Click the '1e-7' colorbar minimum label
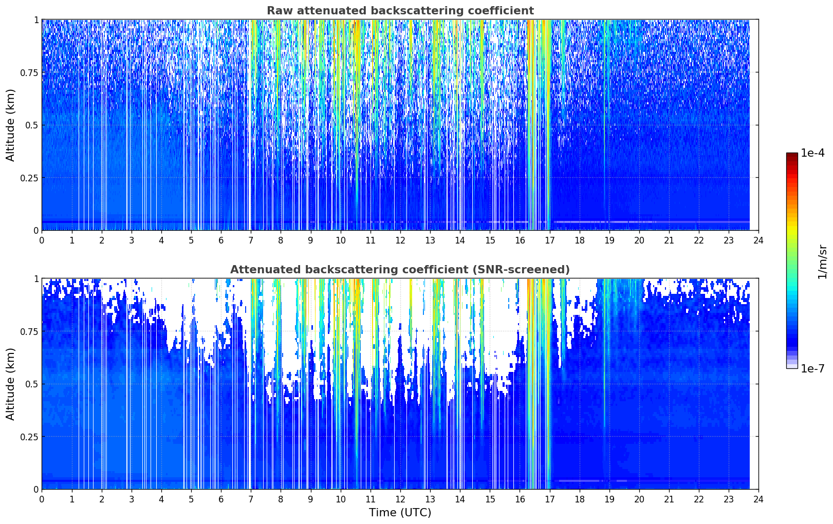Image resolution: width=833 pixels, height=524 pixels. [812, 368]
